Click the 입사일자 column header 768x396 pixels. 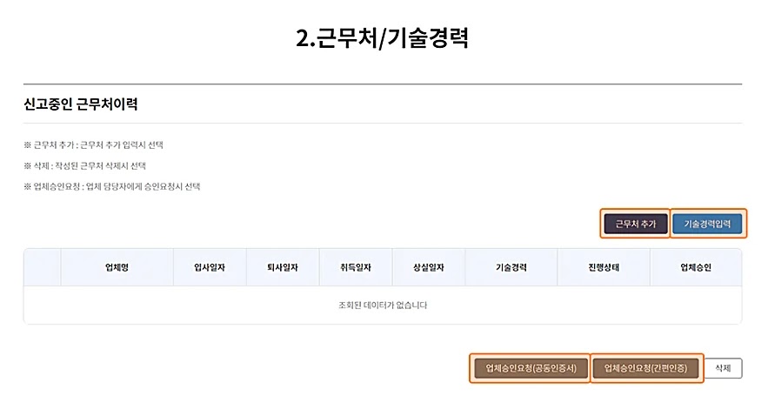point(210,267)
